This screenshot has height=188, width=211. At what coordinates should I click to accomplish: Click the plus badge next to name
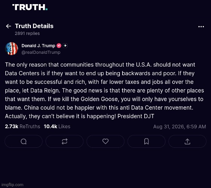[65, 45]
